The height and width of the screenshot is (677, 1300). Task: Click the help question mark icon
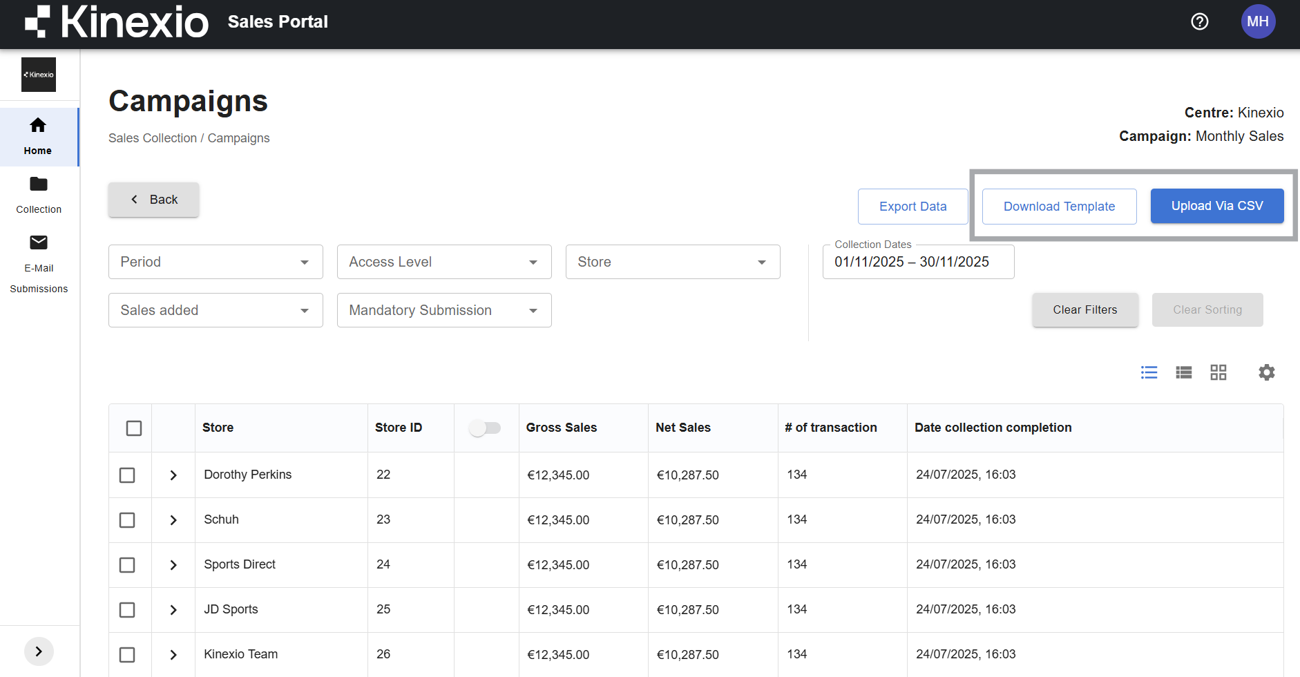pos(1200,21)
